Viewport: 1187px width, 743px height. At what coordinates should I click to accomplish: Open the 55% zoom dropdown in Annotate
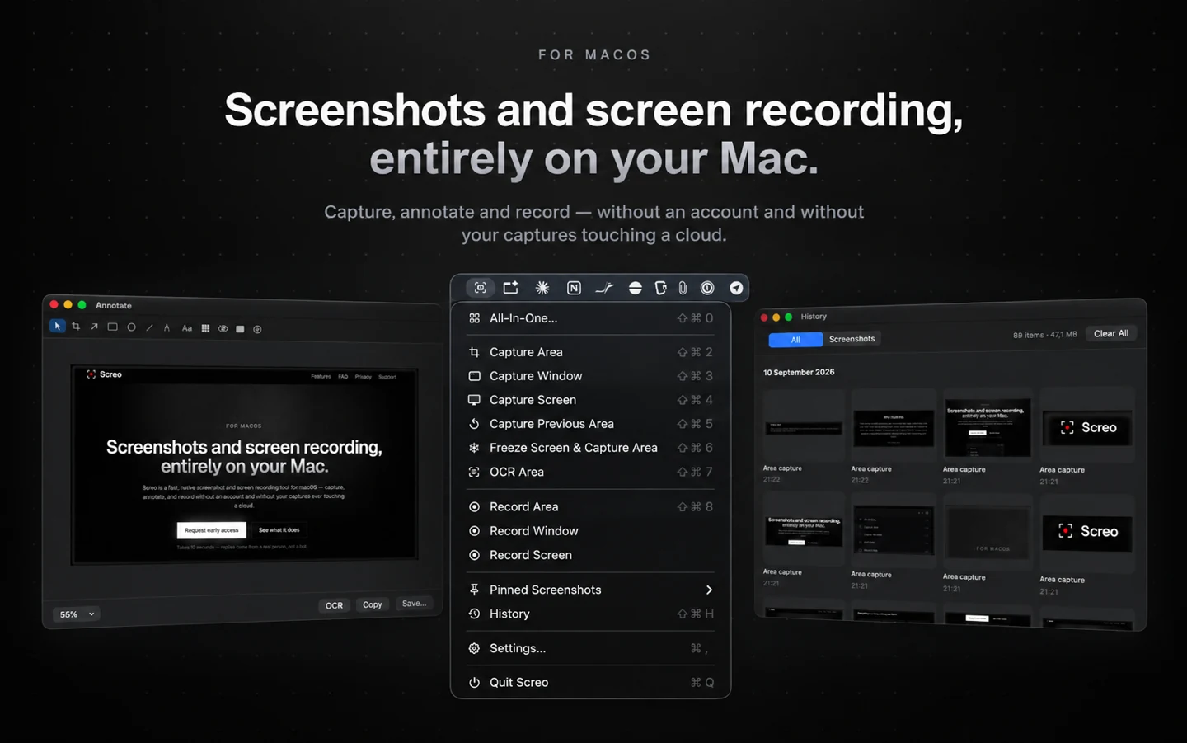point(77,614)
